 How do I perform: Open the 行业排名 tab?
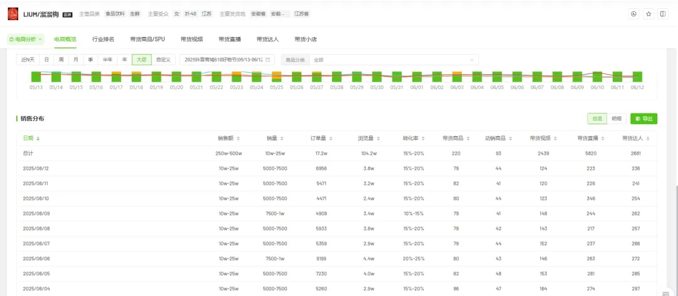click(x=103, y=39)
